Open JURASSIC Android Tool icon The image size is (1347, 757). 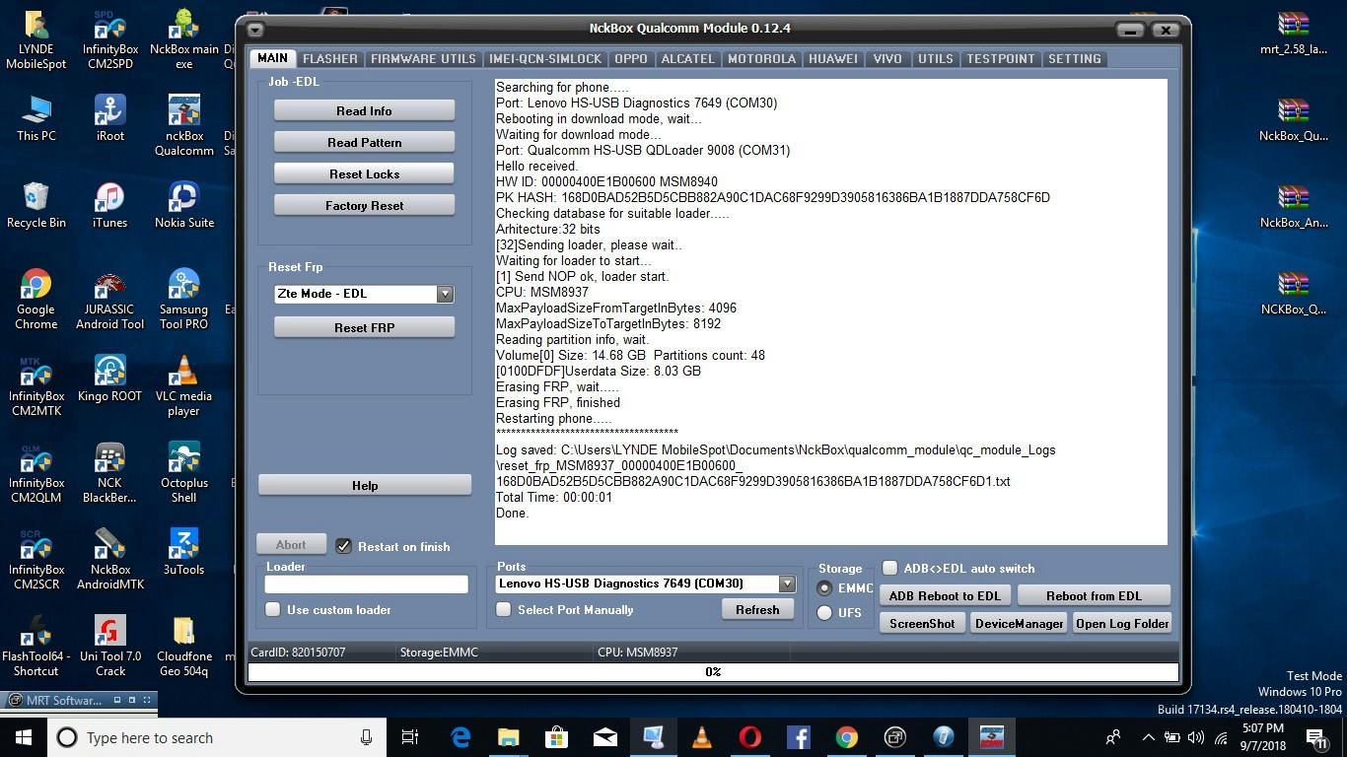pos(110,299)
